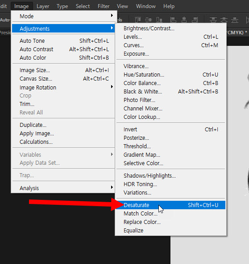
Task: Open Color Lookup adjustment
Action: click(170, 117)
